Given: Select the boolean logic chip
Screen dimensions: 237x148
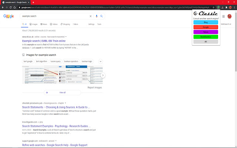Looking at the screenshot, I should [87, 61].
